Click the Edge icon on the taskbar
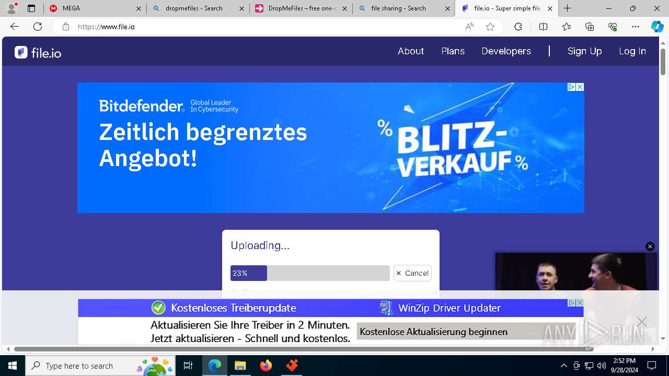 215,366
